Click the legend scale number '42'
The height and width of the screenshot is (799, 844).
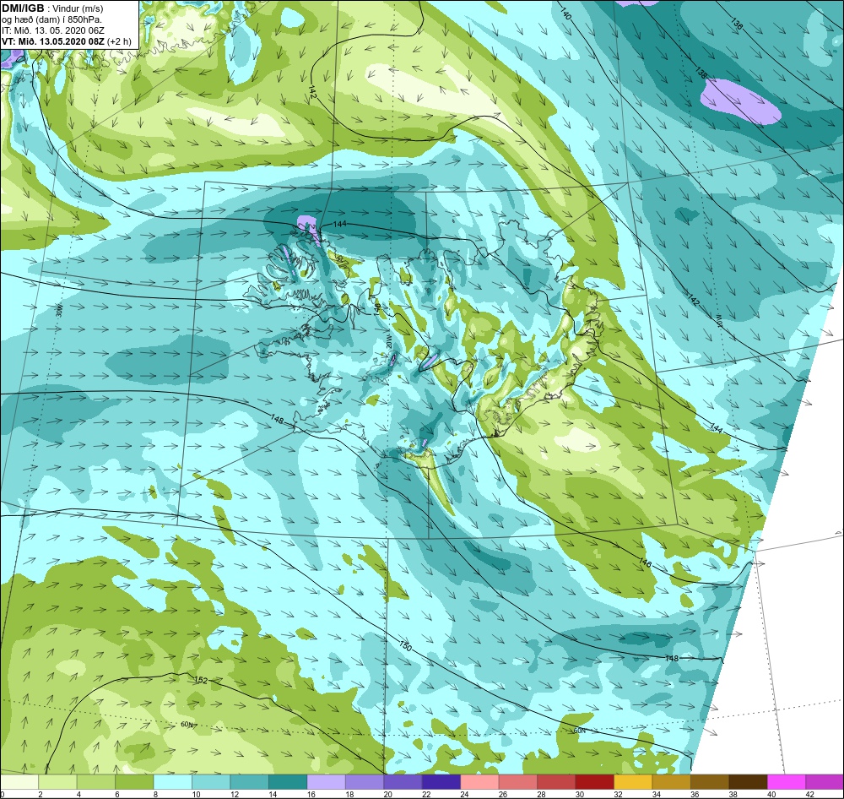(809, 794)
